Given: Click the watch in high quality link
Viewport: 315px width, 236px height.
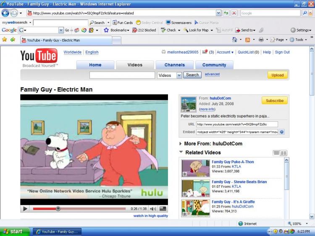Looking at the screenshot, I should (150, 216).
